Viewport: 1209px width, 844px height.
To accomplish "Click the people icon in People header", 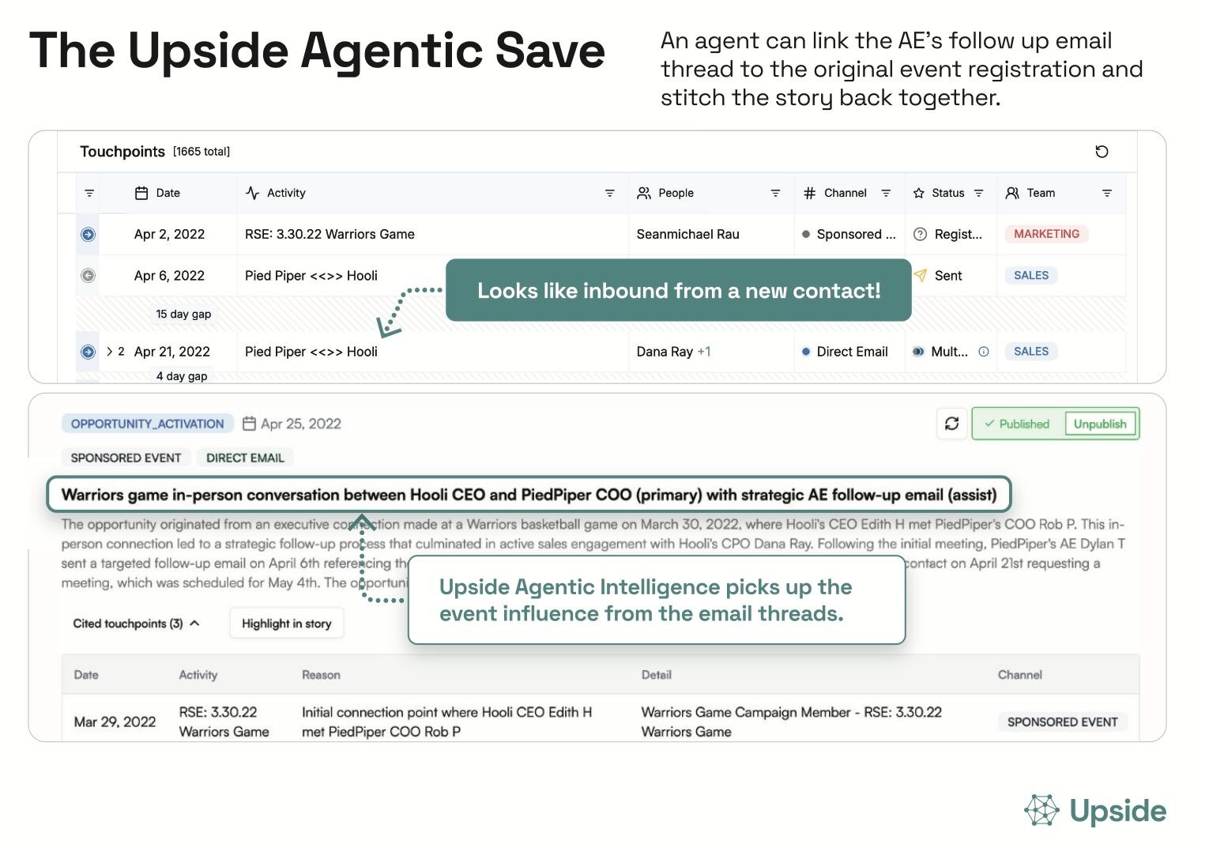I will tap(644, 193).
